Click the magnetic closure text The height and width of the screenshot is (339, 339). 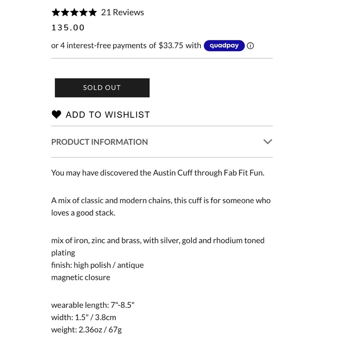click(x=81, y=277)
